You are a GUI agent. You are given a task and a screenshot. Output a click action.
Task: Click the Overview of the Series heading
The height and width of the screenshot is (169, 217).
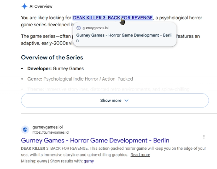click(52, 57)
